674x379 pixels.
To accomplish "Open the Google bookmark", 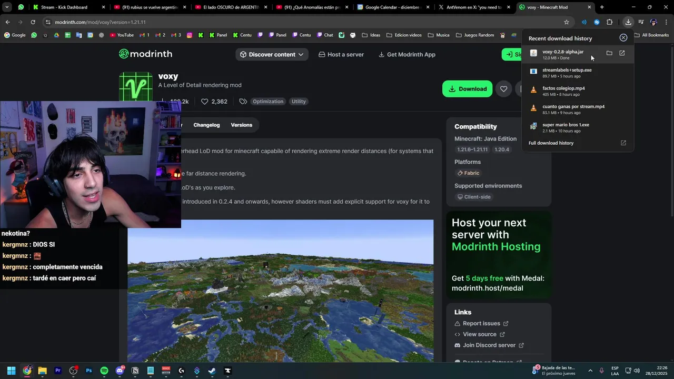I will [15, 35].
